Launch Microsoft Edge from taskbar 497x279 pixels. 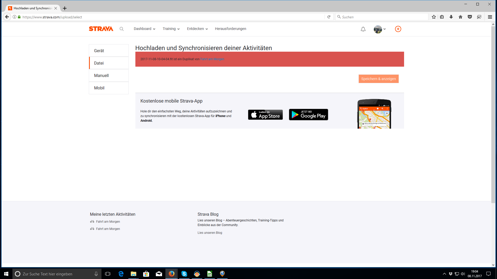point(121,274)
